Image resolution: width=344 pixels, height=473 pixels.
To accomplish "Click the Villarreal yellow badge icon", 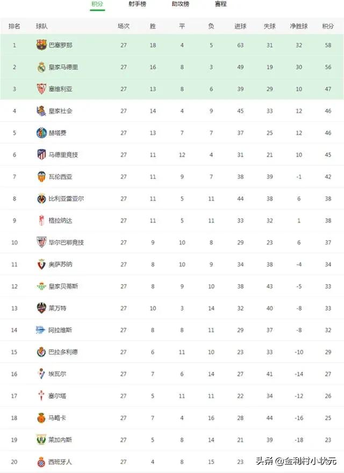I will click(41, 199).
